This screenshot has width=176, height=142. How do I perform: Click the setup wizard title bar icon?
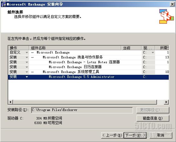(x=3, y=4)
